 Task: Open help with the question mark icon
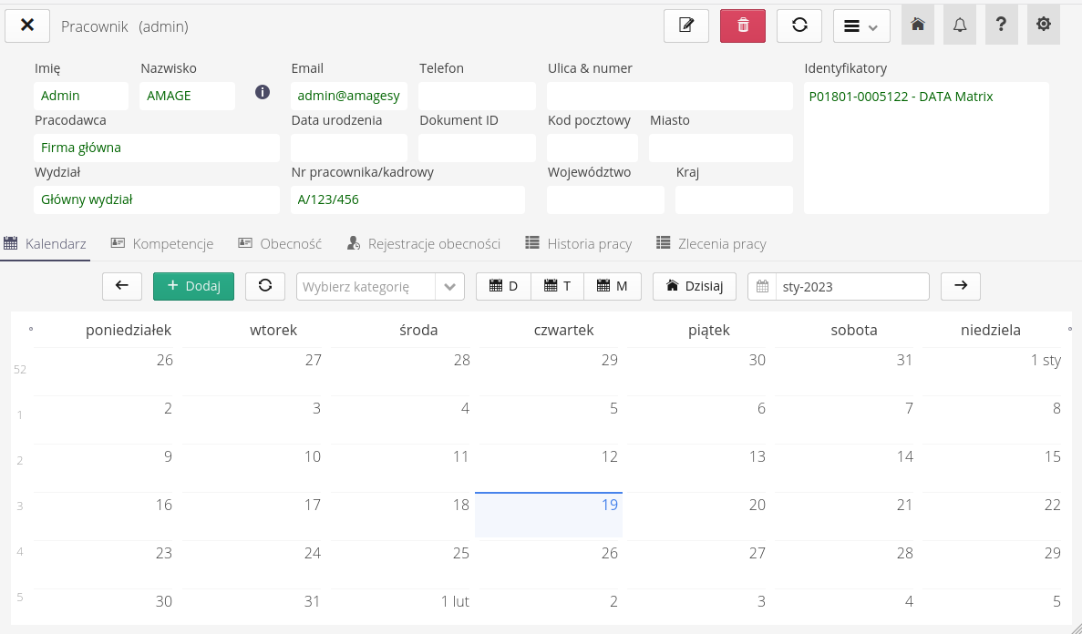(1002, 26)
